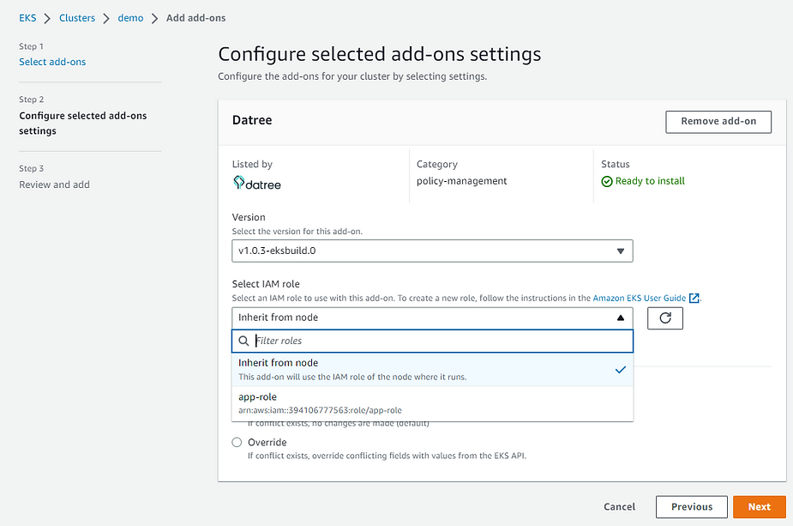The width and height of the screenshot is (793, 526).
Task: Click the refresh IAM roles icon button
Action: tap(665, 318)
